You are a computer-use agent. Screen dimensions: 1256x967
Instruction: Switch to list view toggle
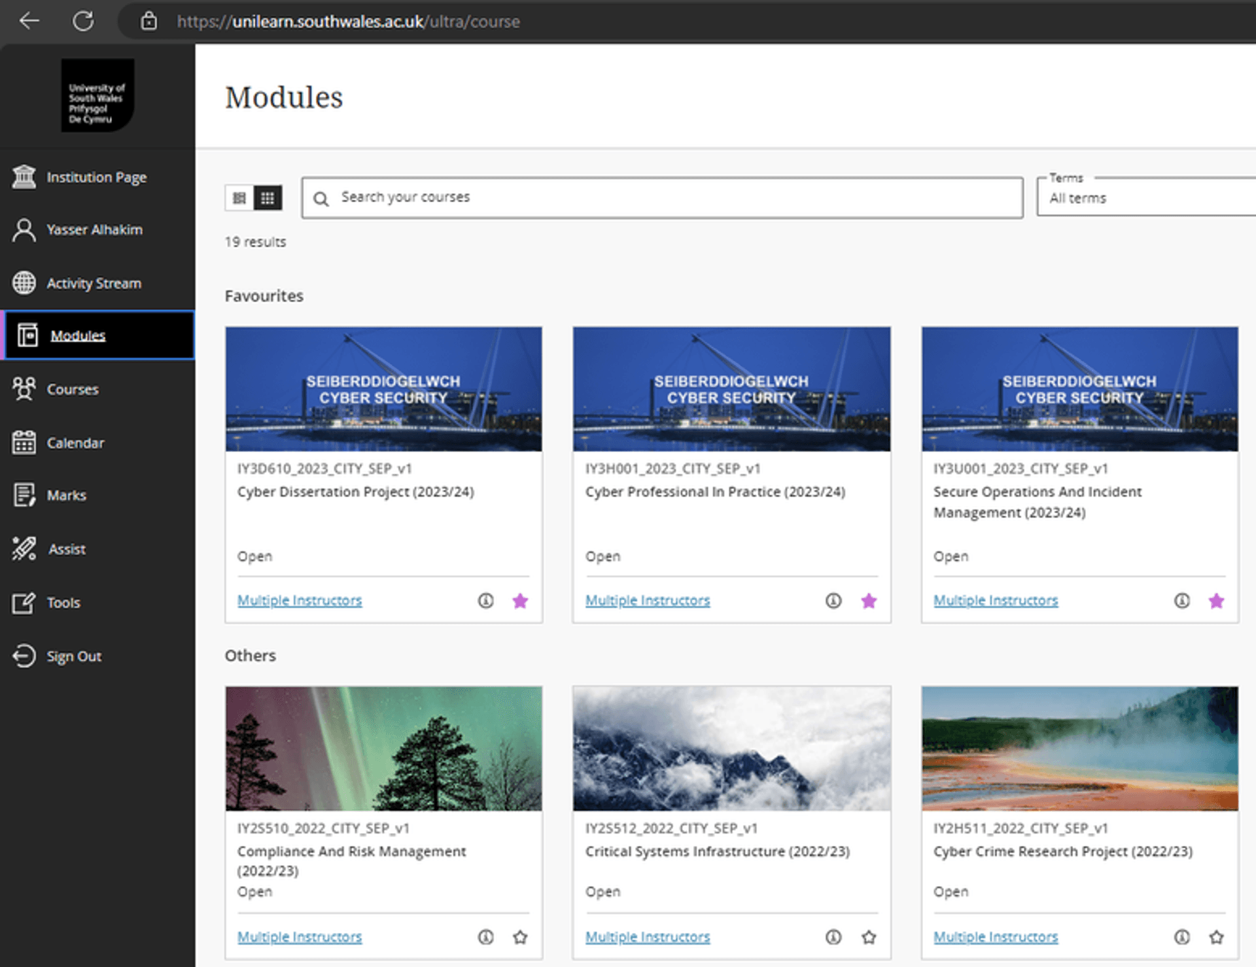pos(239,198)
